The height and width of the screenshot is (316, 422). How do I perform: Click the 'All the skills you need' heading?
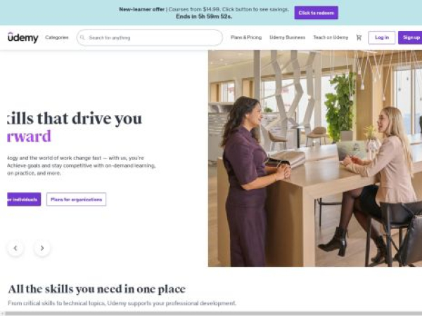click(96, 289)
